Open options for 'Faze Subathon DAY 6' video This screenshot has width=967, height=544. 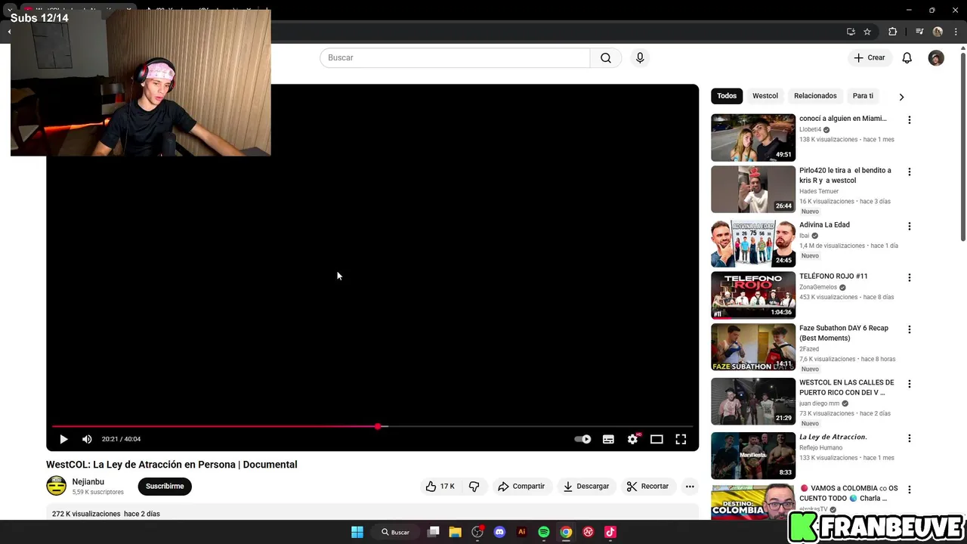pyautogui.click(x=910, y=329)
